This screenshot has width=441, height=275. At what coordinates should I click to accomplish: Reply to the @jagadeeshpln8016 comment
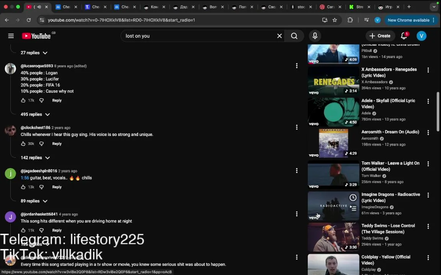tap(57, 187)
